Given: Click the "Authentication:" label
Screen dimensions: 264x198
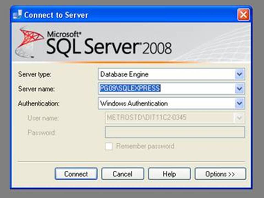Looking at the screenshot, I should pyautogui.click(x=39, y=103).
